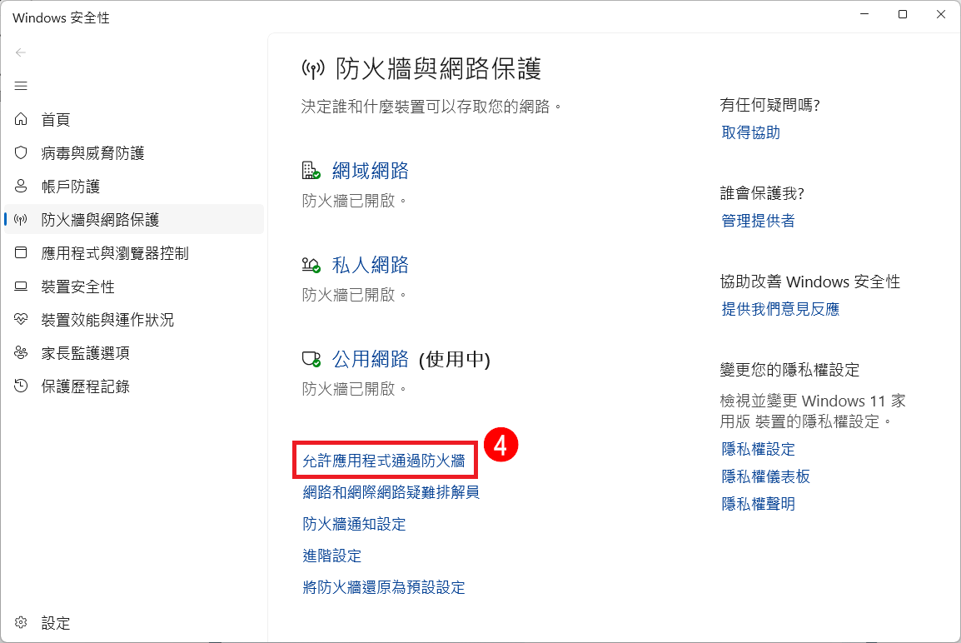
Task: Click the device performance heart icon
Action: pyautogui.click(x=22, y=320)
